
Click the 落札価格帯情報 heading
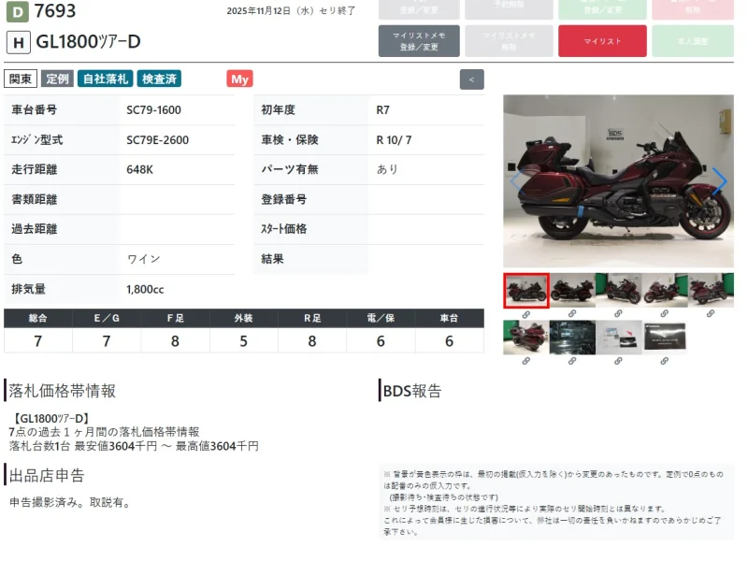62,391
